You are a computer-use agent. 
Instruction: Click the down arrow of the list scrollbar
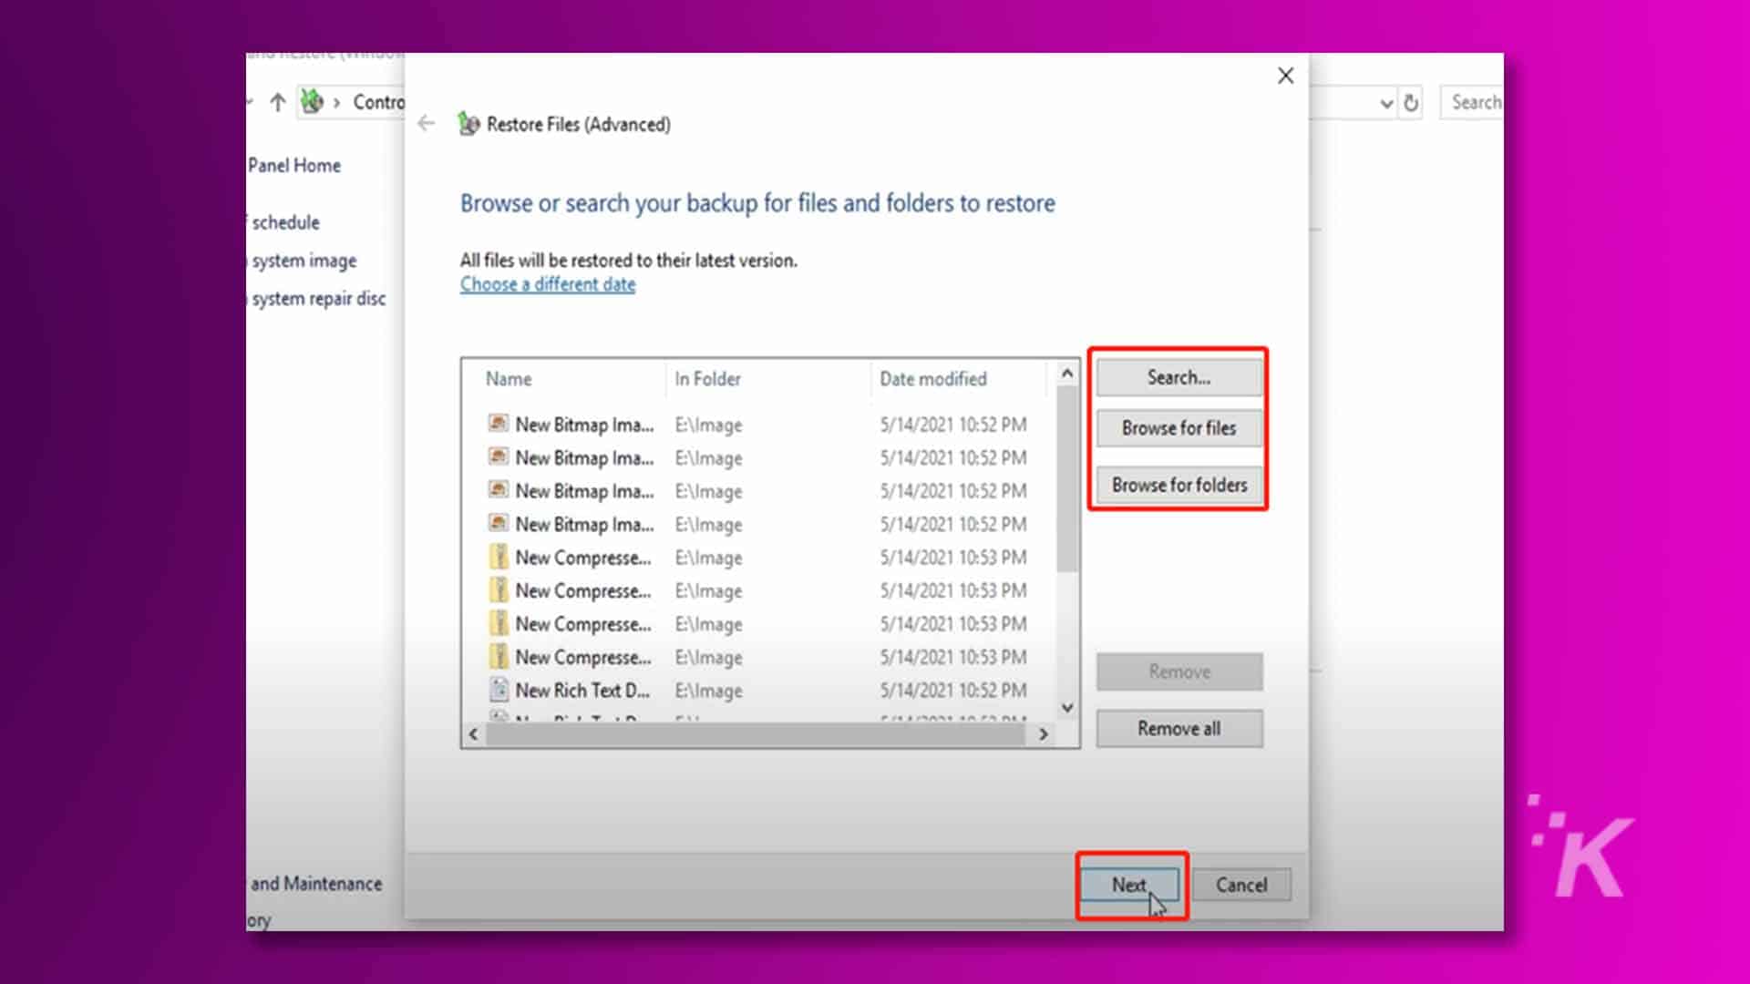1067,708
